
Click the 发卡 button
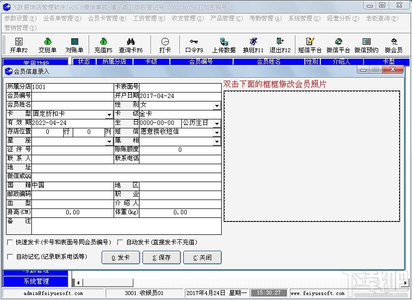pos(121,258)
